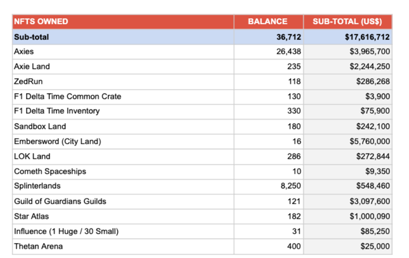The width and height of the screenshot is (409, 258).
Task: Click the balance 330 cell
Action: (x=268, y=111)
